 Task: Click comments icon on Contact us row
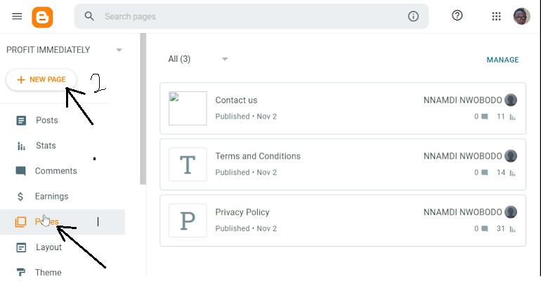(x=485, y=117)
